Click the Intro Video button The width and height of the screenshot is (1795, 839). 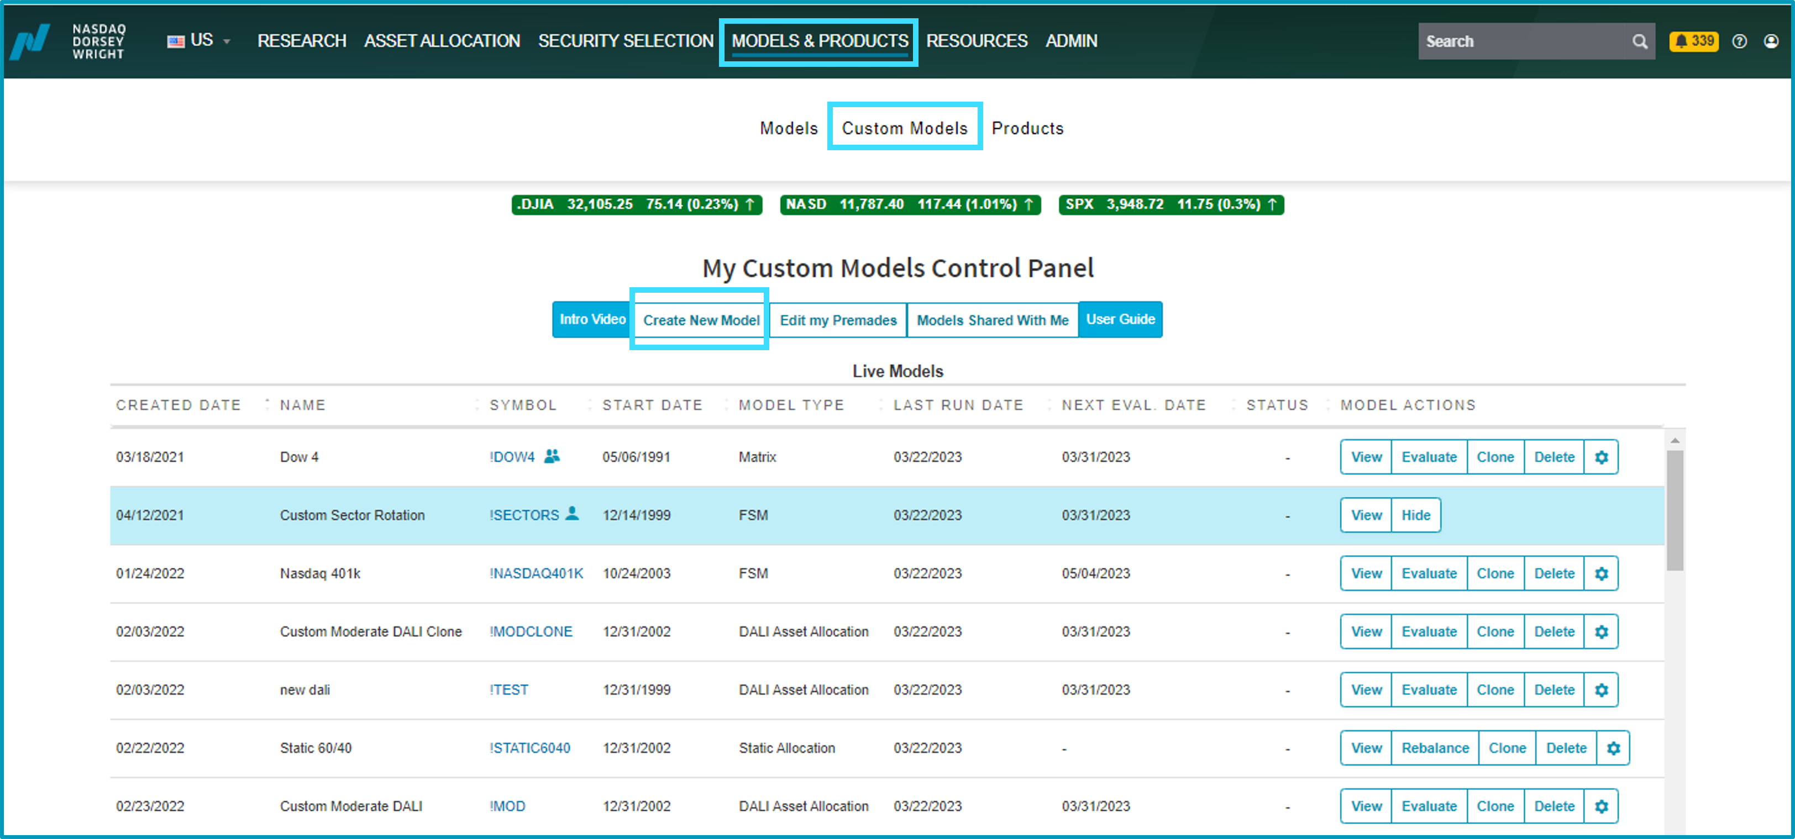592,320
